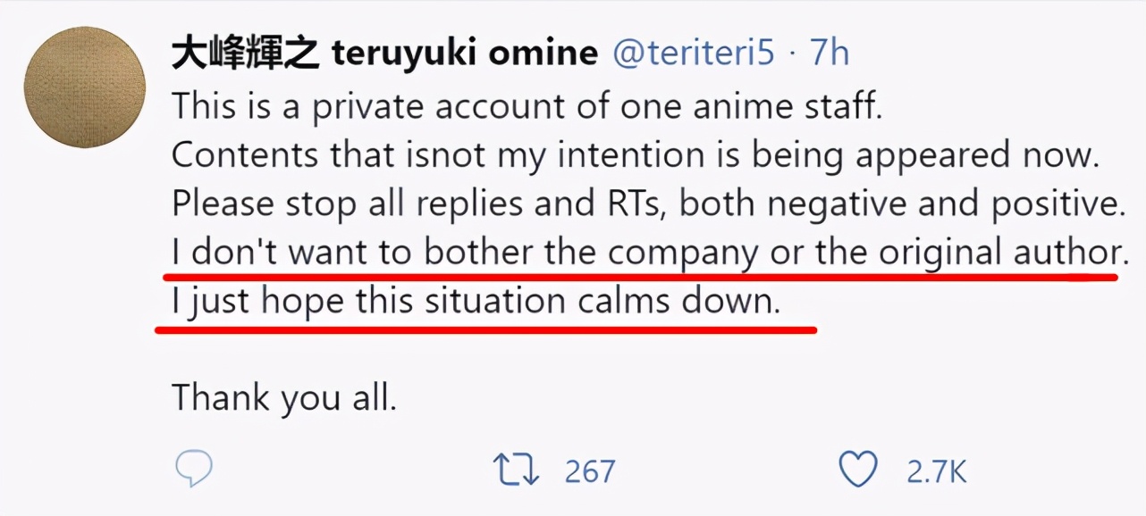Click the "Thank you all." line
This screenshot has height=516, width=1146.
point(283,397)
